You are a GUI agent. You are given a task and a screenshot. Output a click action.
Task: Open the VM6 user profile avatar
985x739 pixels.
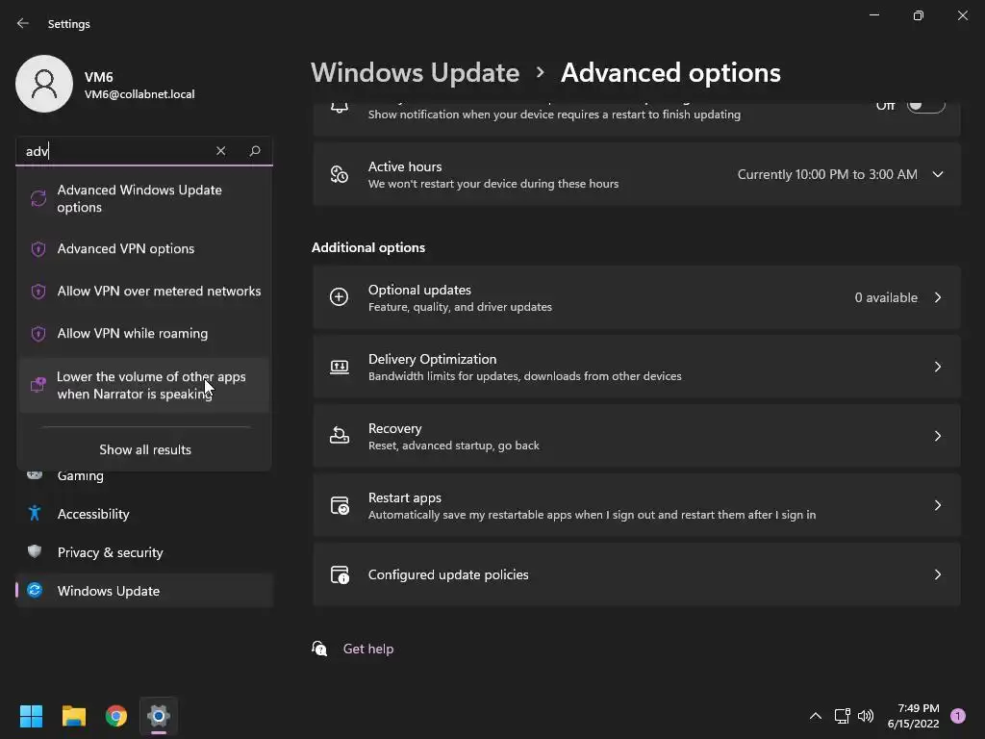[44, 84]
